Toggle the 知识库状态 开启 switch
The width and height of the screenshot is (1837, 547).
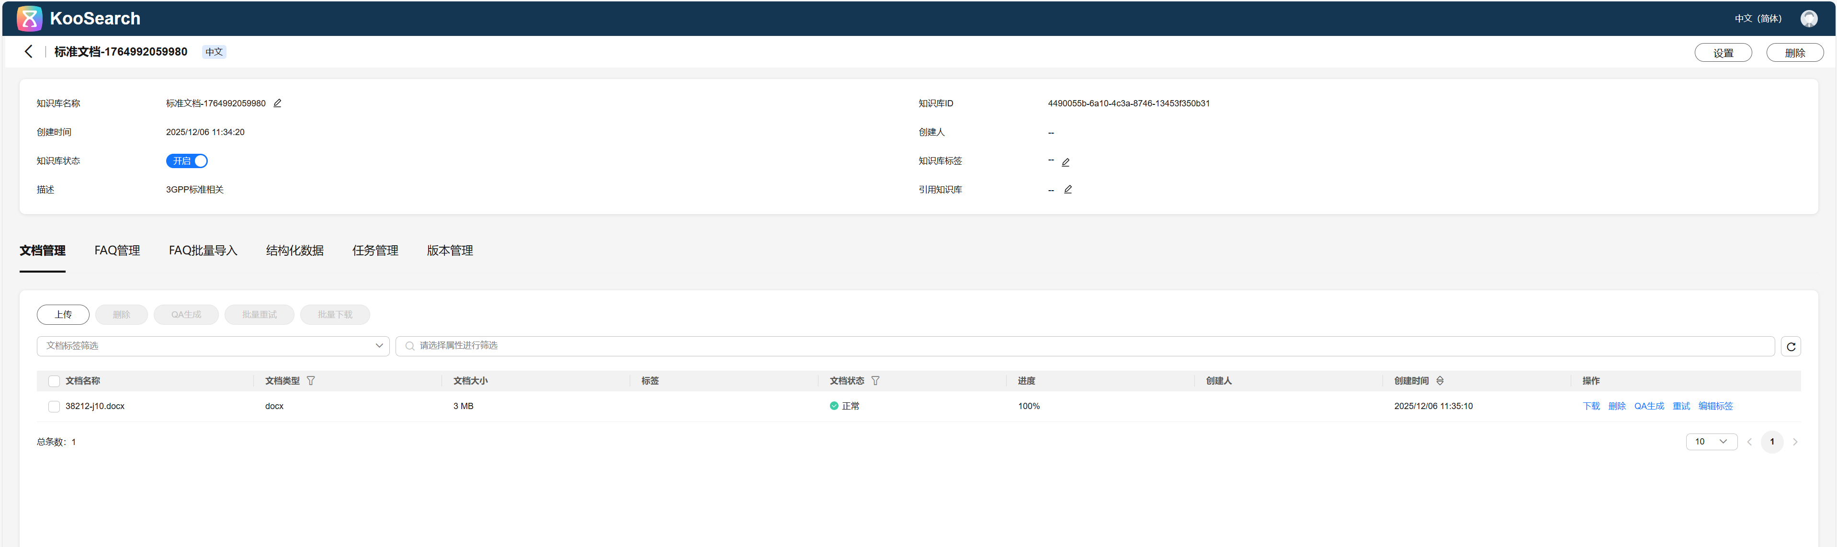(x=187, y=161)
